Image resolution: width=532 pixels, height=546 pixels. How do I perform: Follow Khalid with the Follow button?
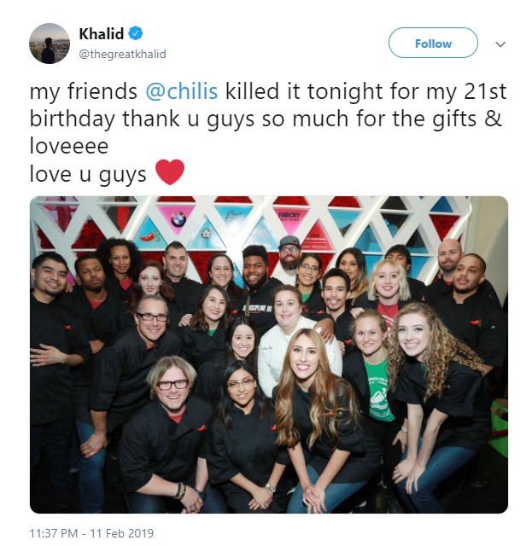(433, 43)
